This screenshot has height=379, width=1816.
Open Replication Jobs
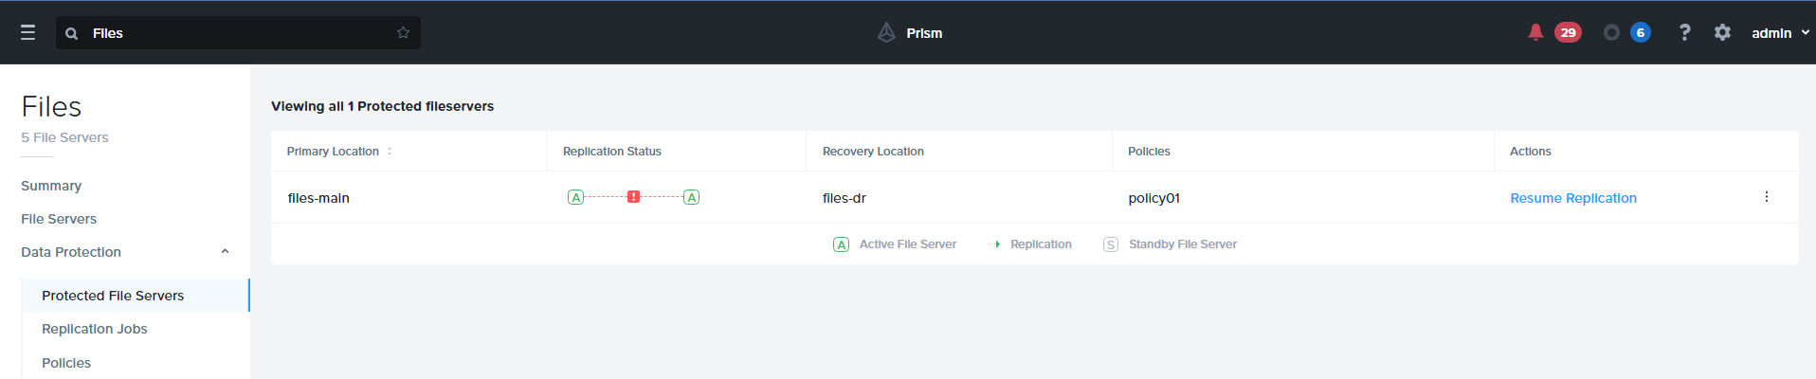pos(95,329)
